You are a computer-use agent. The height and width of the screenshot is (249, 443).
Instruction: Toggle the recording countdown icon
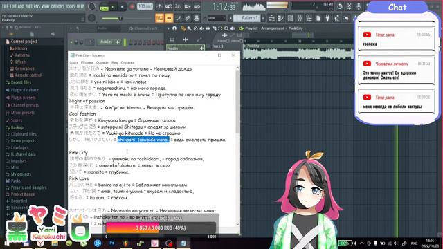click(x=178, y=6)
